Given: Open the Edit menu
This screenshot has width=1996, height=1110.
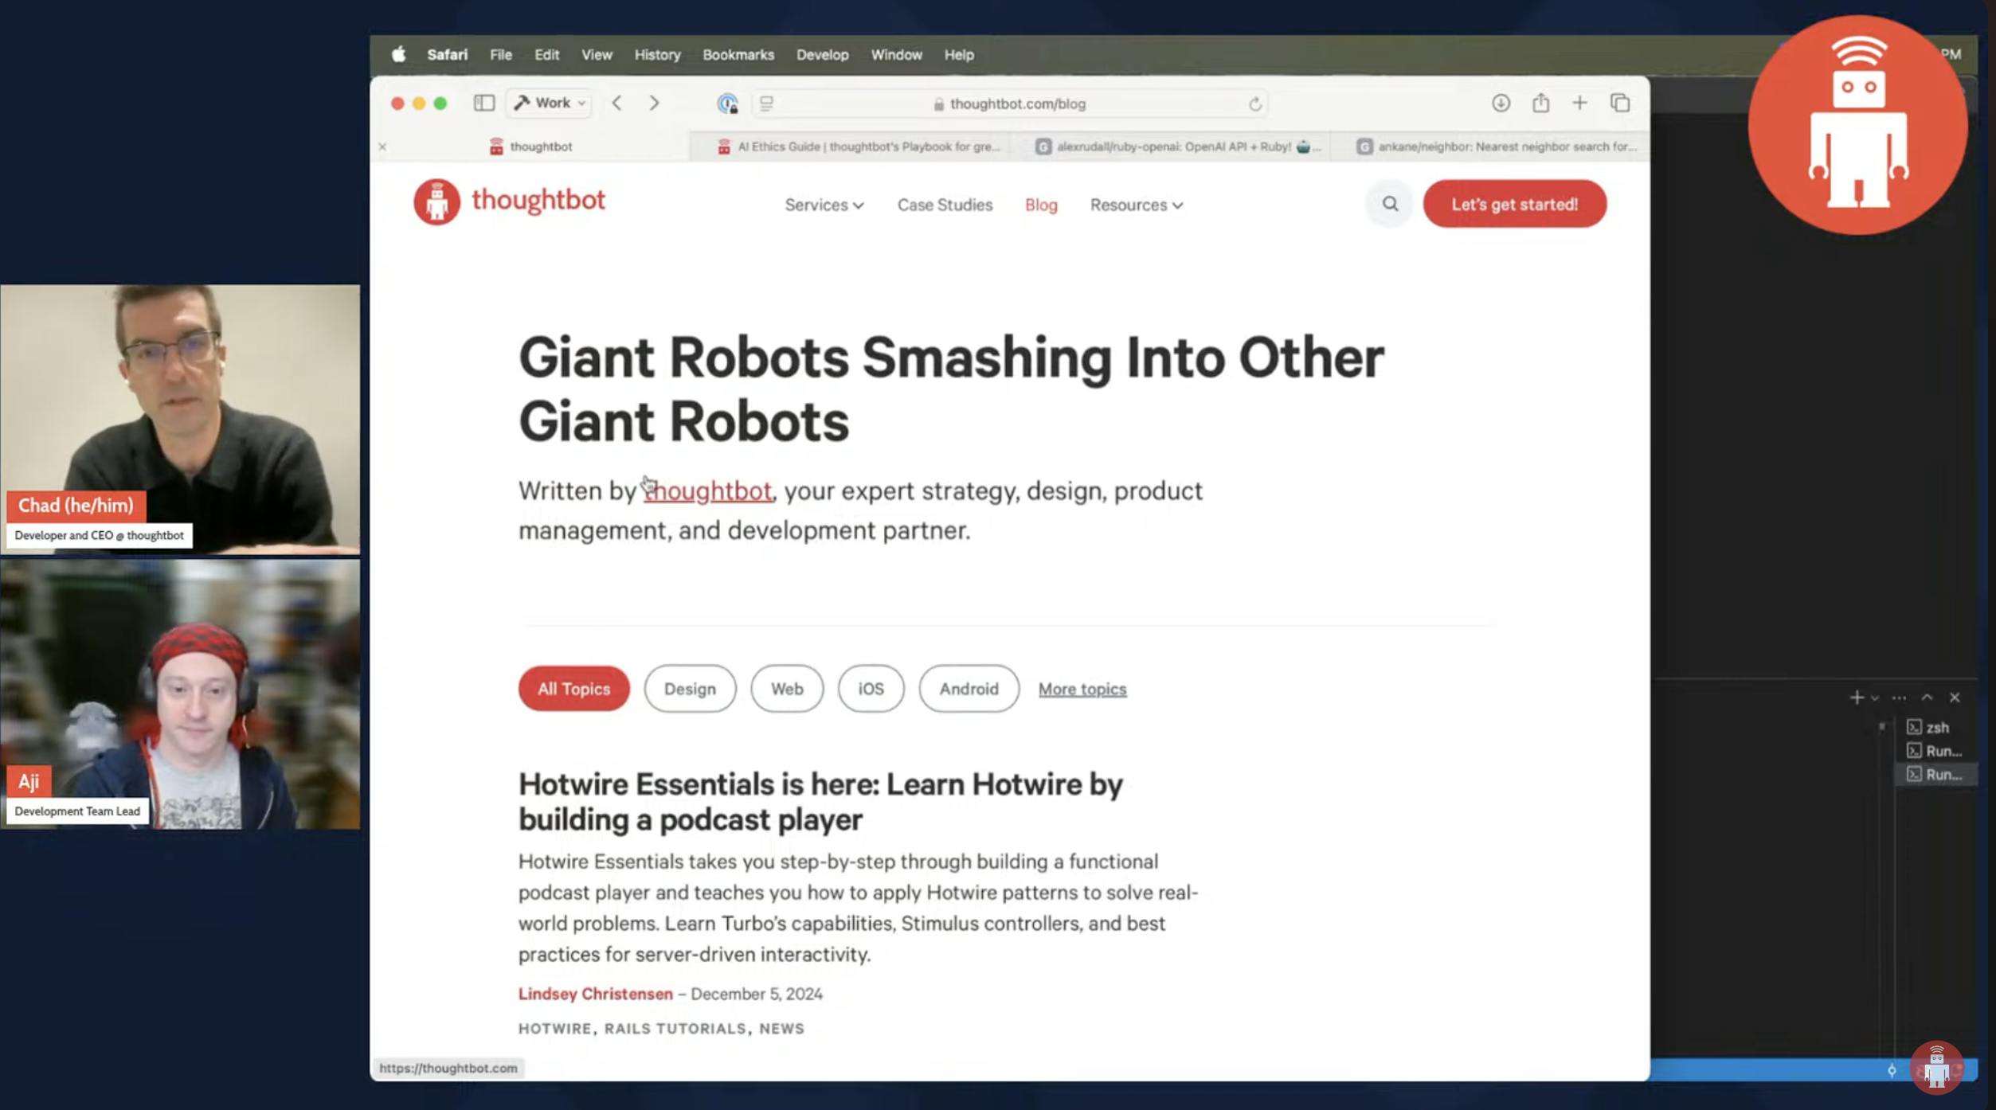Looking at the screenshot, I should click(546, 54).
